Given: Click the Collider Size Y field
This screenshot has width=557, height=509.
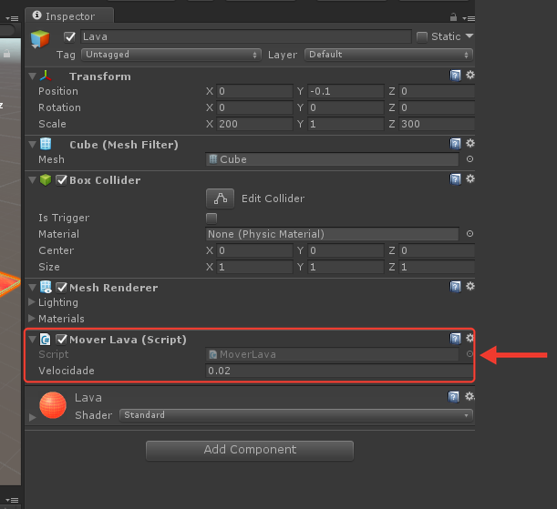Looking at the screenshot, I should tap(346, 267).
